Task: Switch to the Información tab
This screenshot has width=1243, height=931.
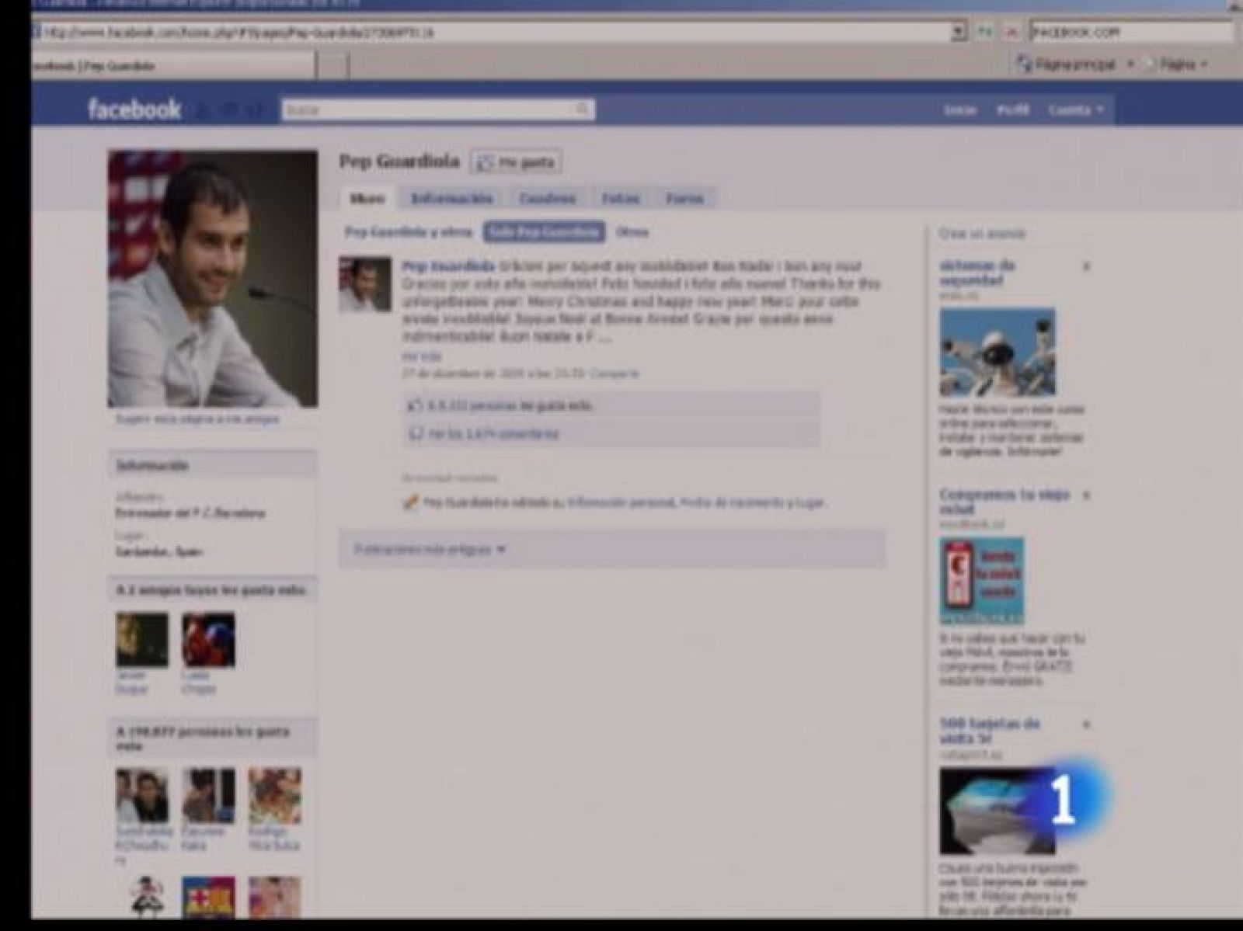Action: tap(451, 199)
